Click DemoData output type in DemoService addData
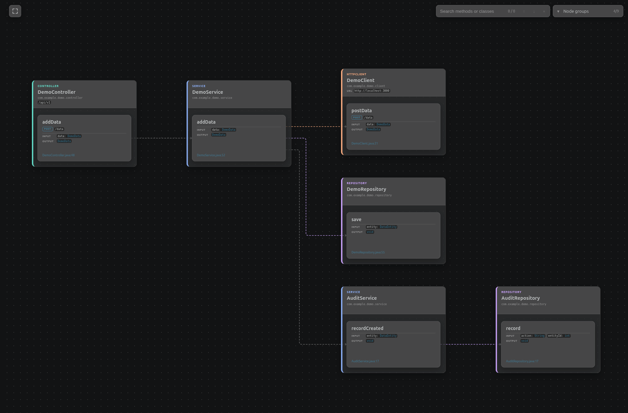The width and height of the screenshot is (628, 413). click(x=219, y=135)
